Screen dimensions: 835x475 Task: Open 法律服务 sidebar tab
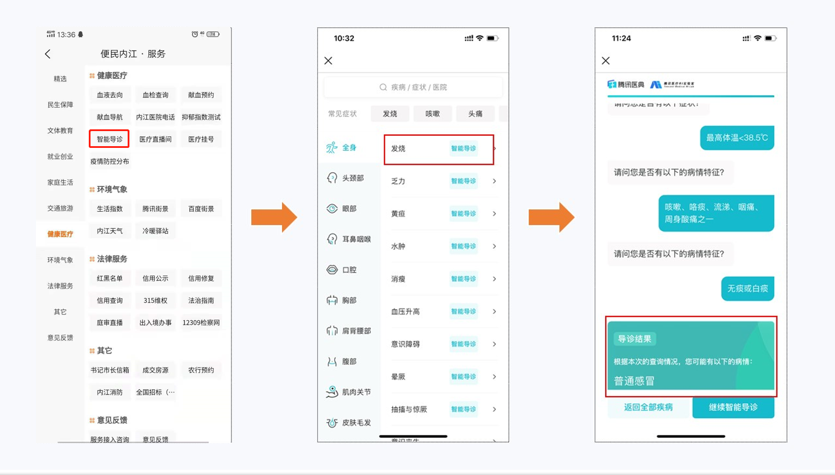pos(60,286)
